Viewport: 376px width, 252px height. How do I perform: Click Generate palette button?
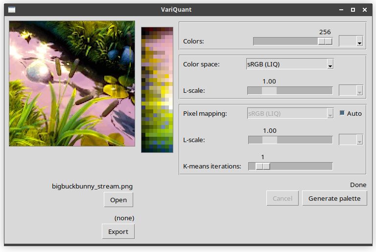[334, 198]
